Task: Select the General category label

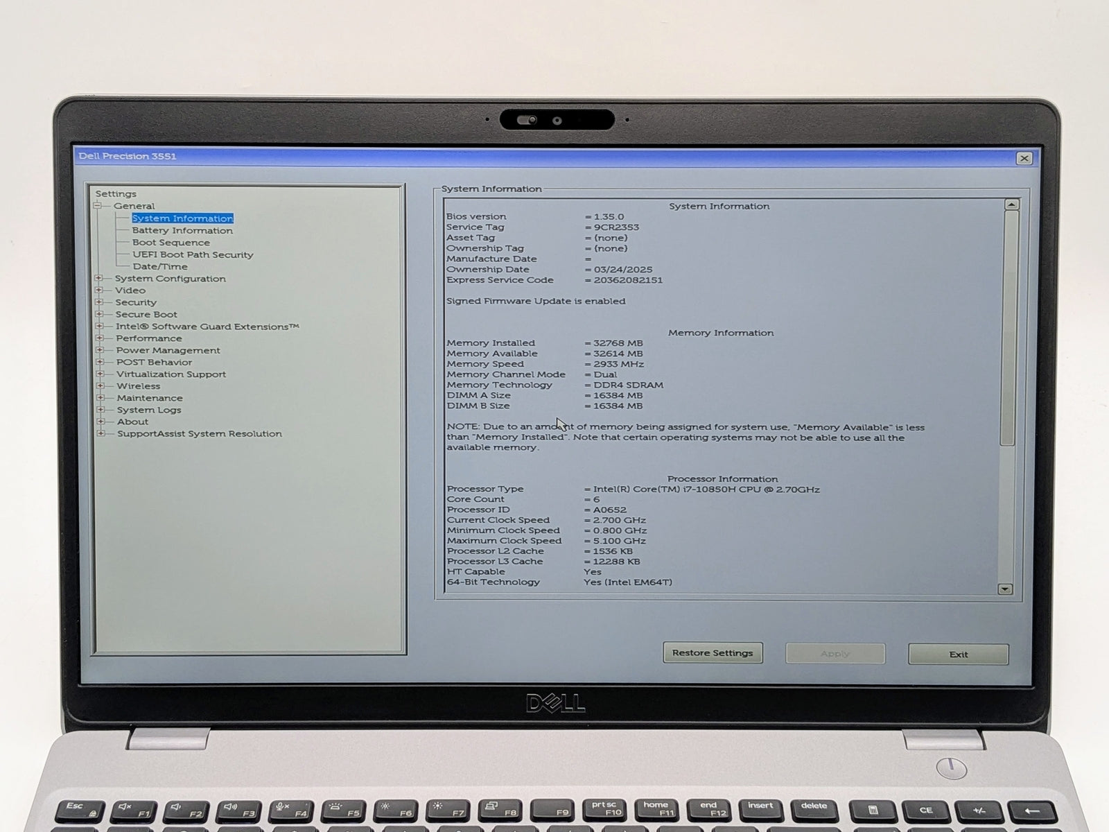Action: [x=134, y=206]
